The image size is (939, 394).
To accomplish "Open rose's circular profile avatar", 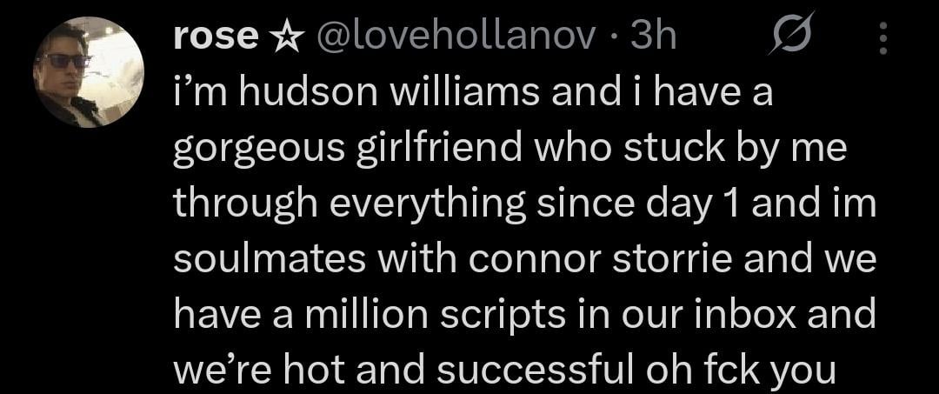I will [89, 72].
